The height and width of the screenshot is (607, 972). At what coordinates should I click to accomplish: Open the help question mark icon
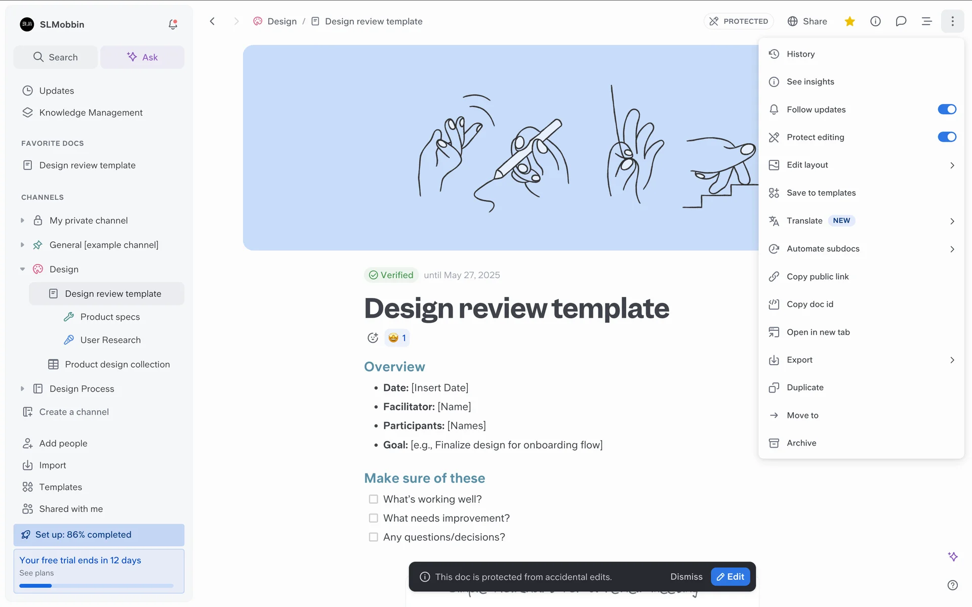click(x=952, y=585)
